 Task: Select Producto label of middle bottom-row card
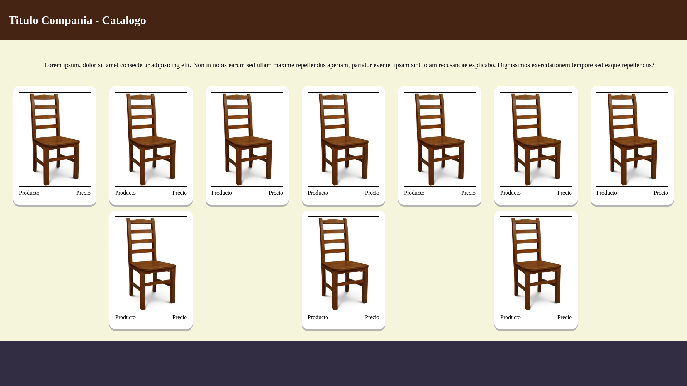(318, 317)
